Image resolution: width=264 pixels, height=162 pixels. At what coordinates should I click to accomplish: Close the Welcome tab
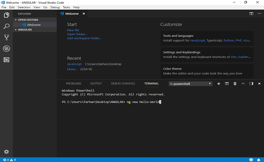[x=84, y=14]
